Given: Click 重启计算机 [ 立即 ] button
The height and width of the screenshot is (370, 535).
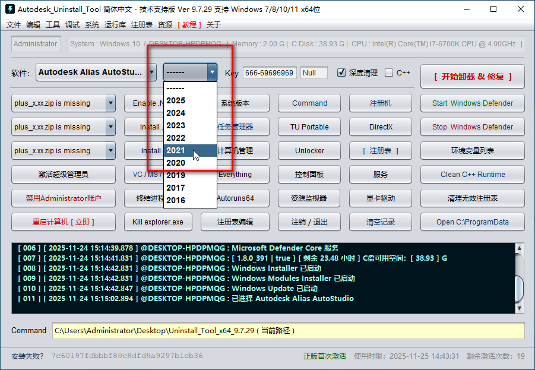Looking at the screenshot, I should point(64,222).
